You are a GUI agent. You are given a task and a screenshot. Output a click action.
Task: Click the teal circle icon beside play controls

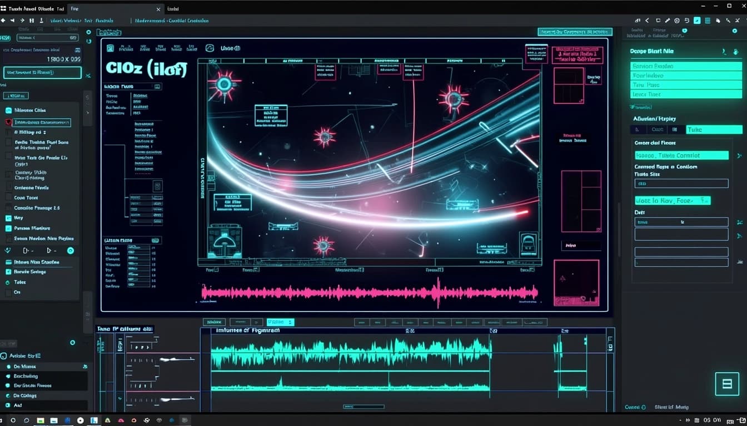tap(71, 251)
